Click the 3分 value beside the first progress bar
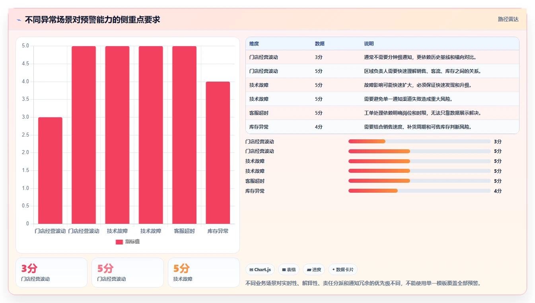Image resolution: width=535 pixels, height=303 pixels. coord(498,142)
